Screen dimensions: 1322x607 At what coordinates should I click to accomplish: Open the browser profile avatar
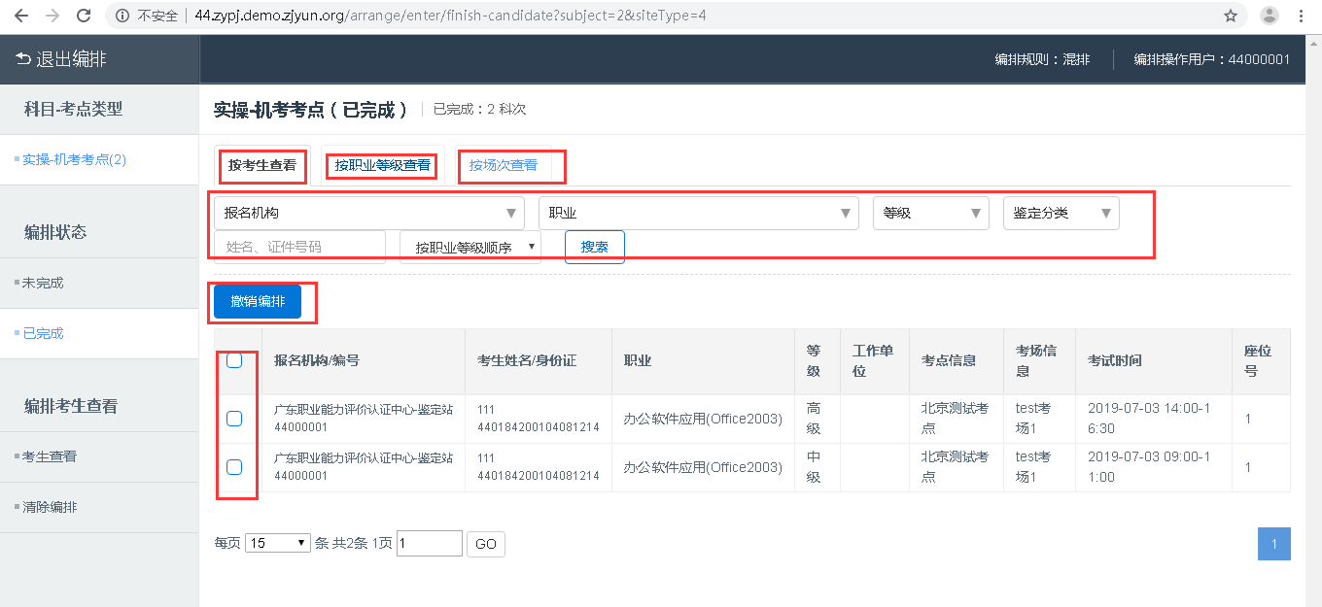point(1270,16)
